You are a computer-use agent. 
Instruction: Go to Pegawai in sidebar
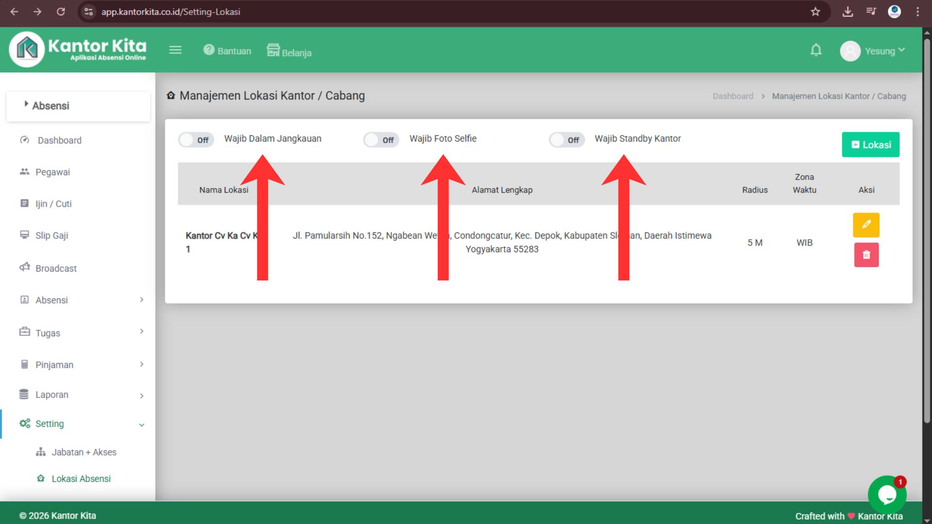click(52, 172)
